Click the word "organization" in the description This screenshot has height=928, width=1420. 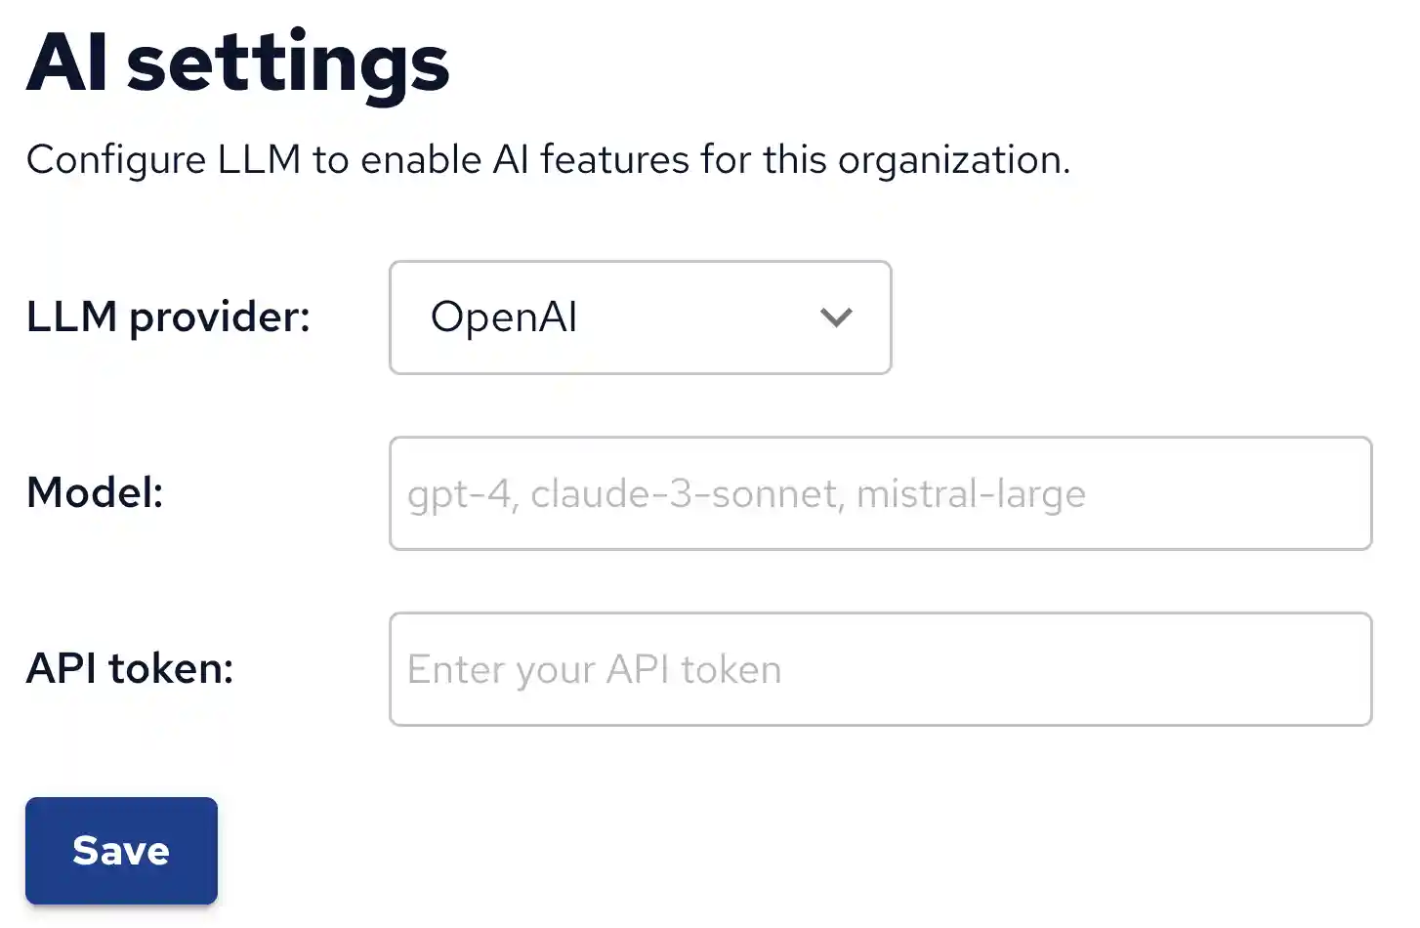coord(950,160)
